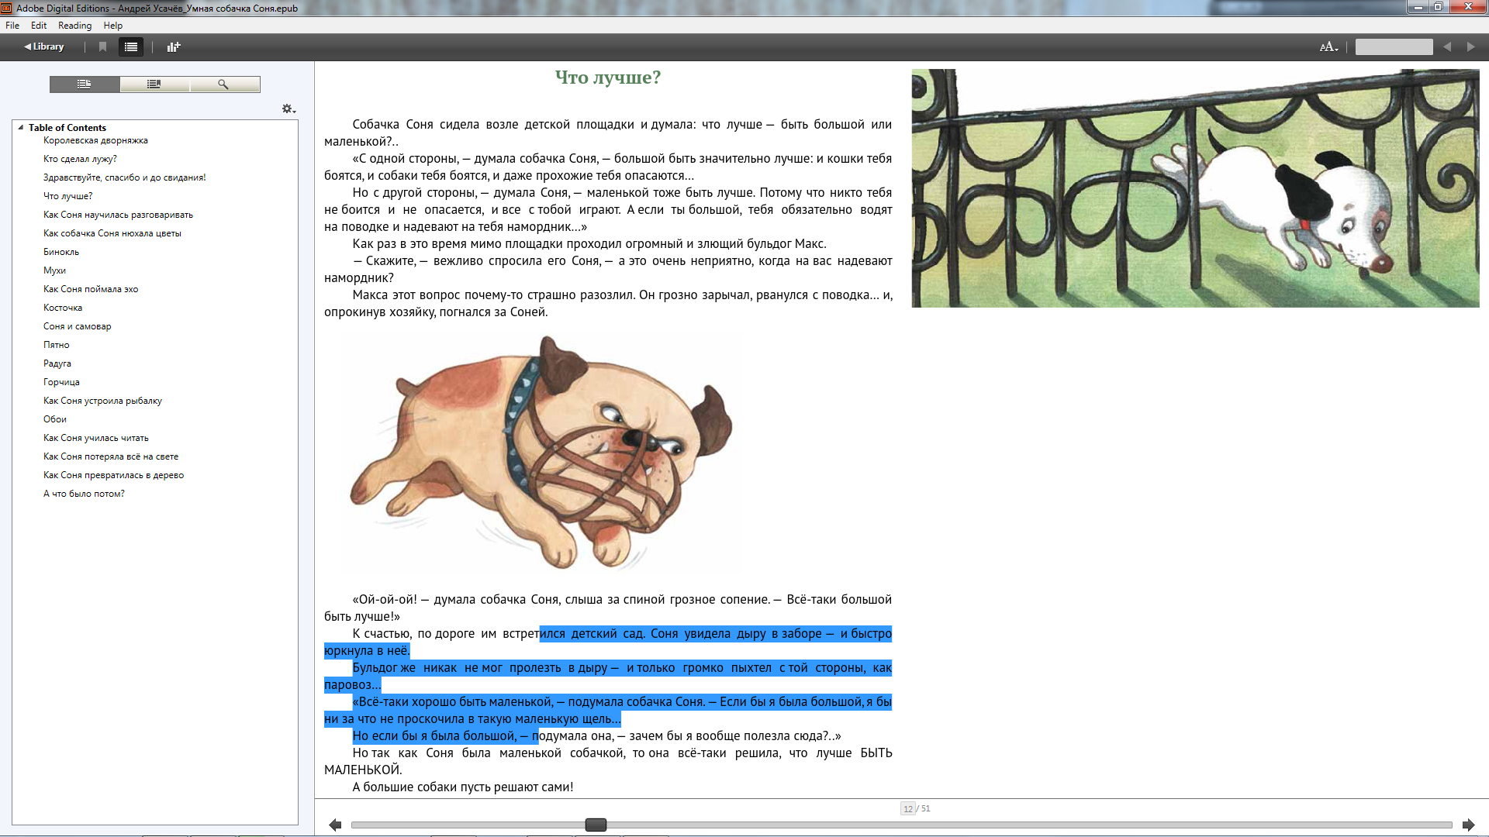Open the File menu
Image resolution: width=1489 pixels, height=837 pixels.
12,26
